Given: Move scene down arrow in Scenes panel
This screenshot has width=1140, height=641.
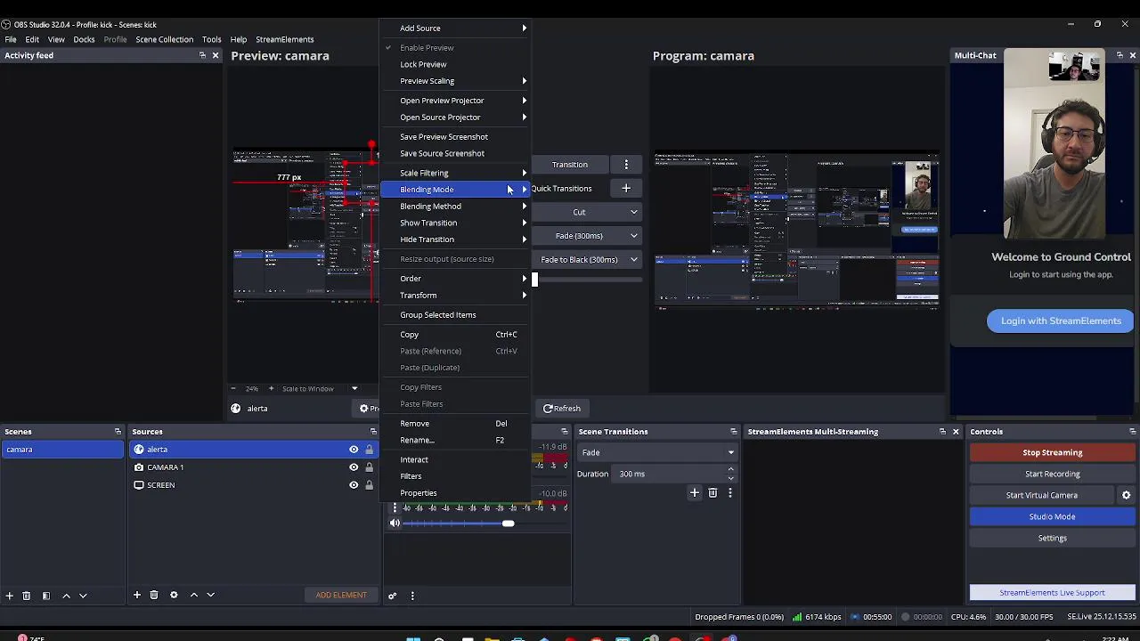Looking at the screenshot, I should [83, 595].
